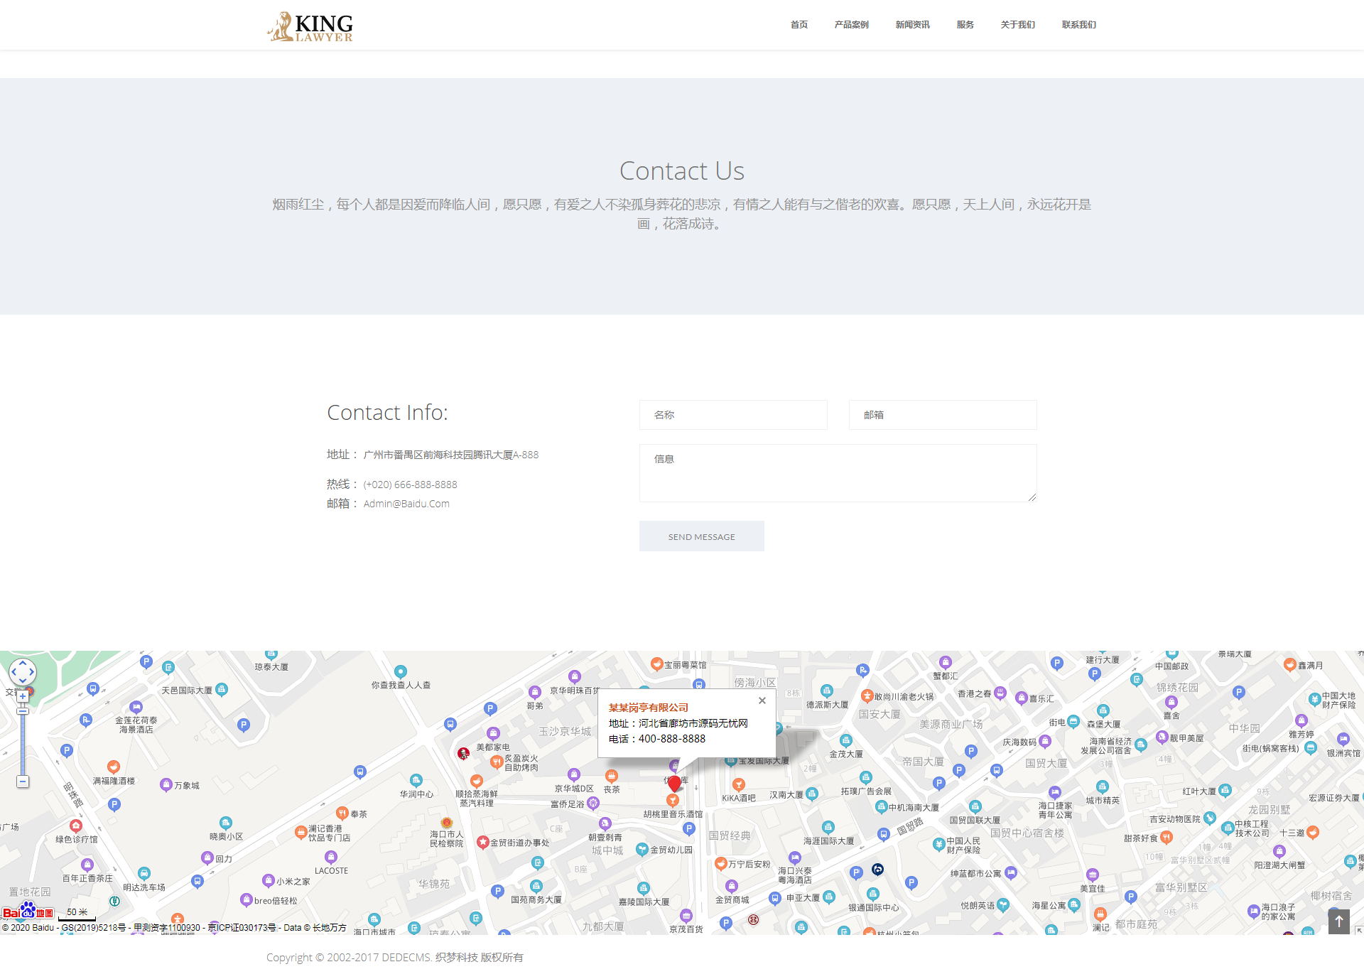Click the King Lawyer logo
The image size is (1364, 979).
pos(310,26)
